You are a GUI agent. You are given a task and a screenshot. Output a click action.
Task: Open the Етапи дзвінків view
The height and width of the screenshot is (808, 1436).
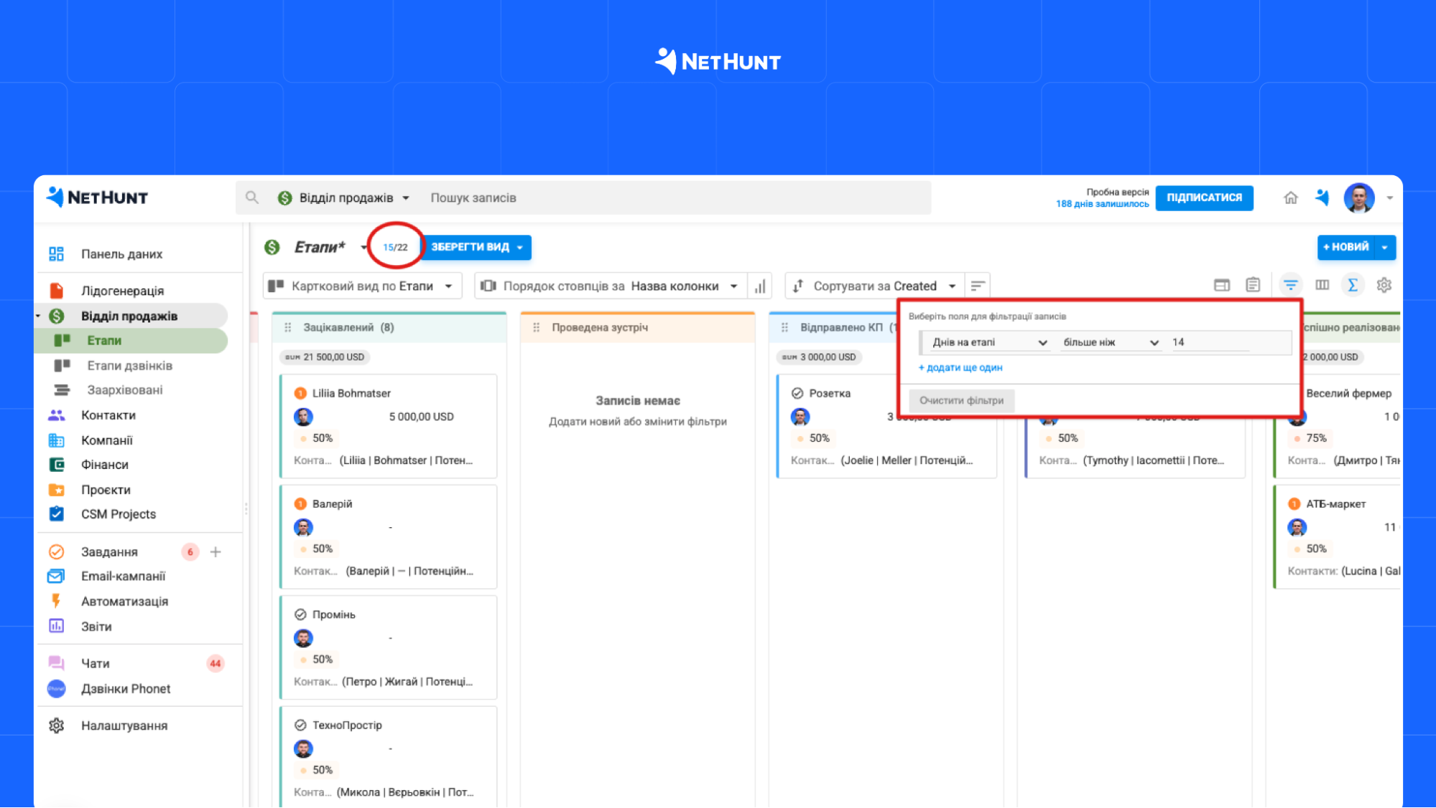click(x=129, y=366)
